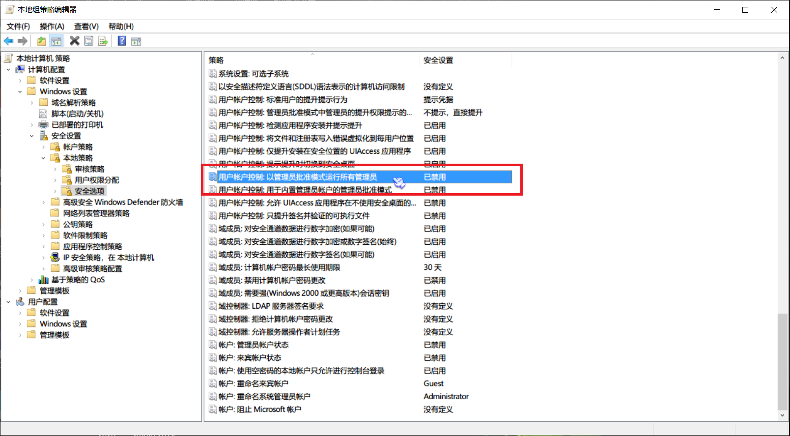Screen dimensions: 790x436
Task: Toggle the show/hide action pane toolbar icon
Action: (136, 41)
